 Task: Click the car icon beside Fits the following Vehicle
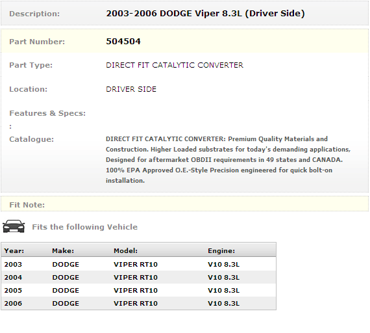(x=14, y=226)
